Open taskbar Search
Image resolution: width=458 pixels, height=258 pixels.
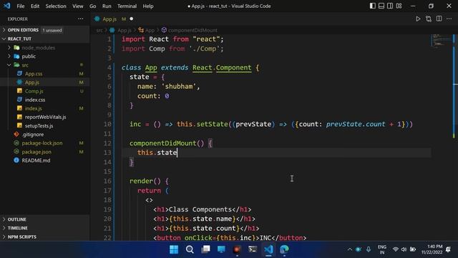pyautogui.click(x=190, y=249)
